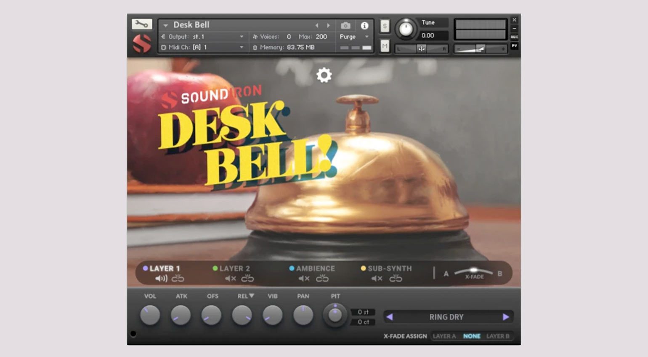Click the Output channel icon
648x357 pixels.
[x=163, y=37]
